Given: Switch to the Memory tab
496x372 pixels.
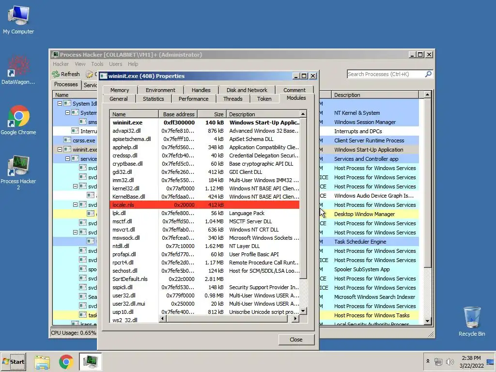Looking at the screenshot, I should click(x=120, y=90).
